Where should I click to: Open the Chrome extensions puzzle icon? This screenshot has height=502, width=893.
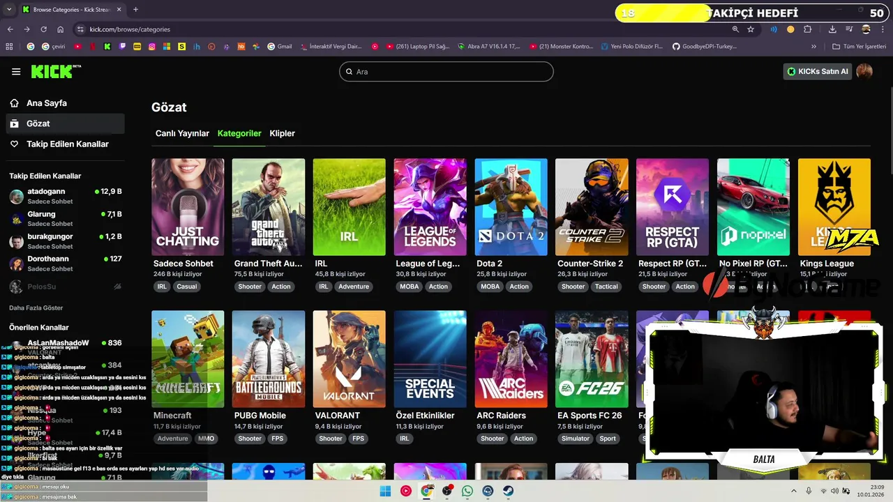808,29
